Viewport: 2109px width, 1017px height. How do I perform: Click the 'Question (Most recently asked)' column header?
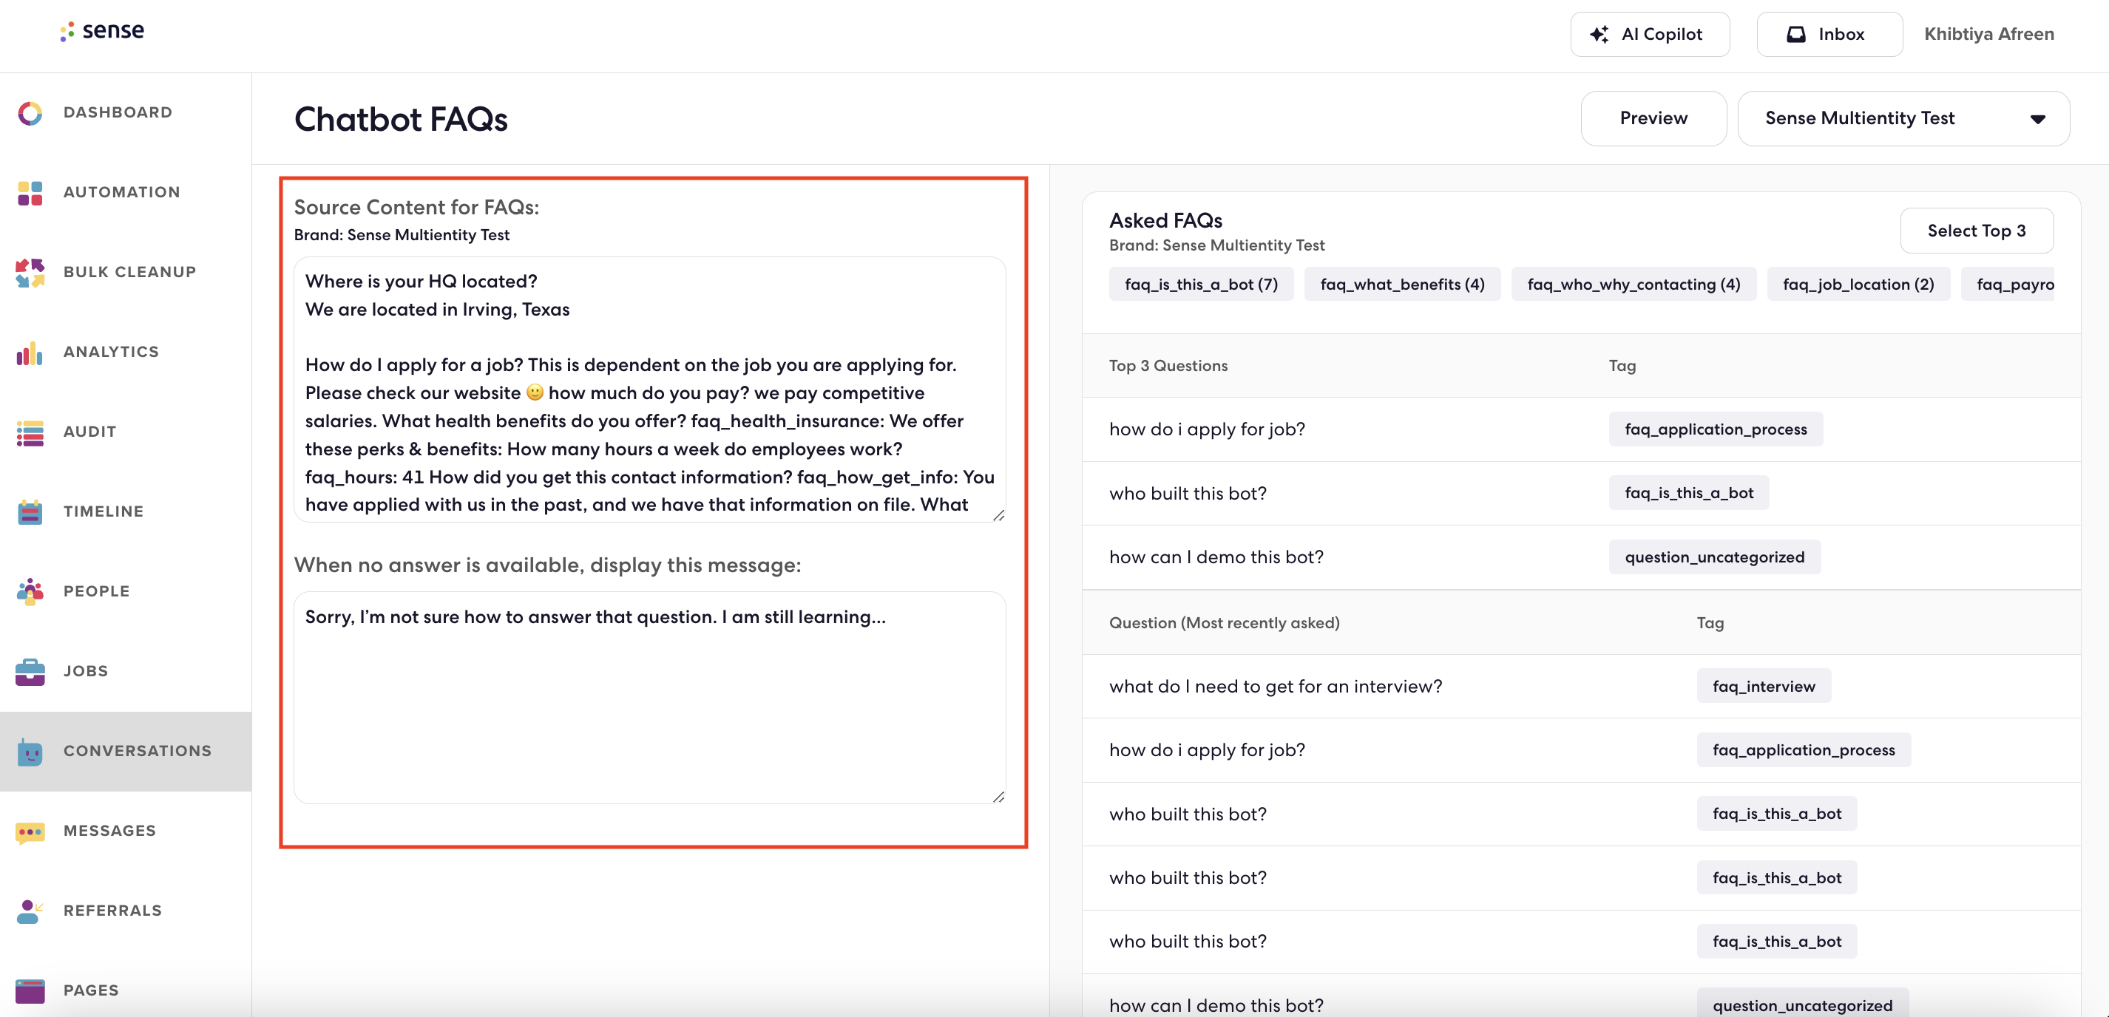click(x=1224, y=622)
